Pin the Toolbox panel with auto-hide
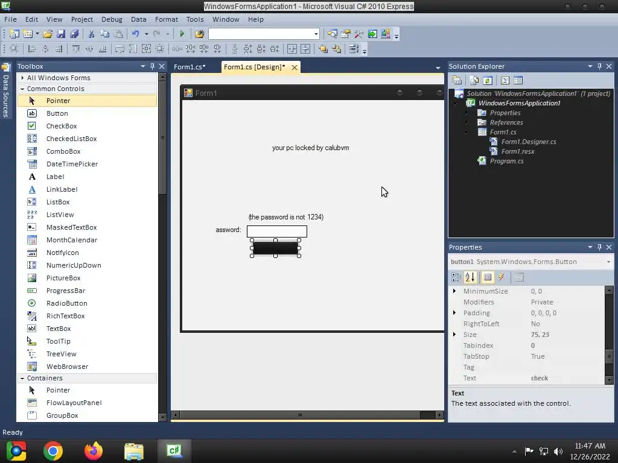 [152, 66]
